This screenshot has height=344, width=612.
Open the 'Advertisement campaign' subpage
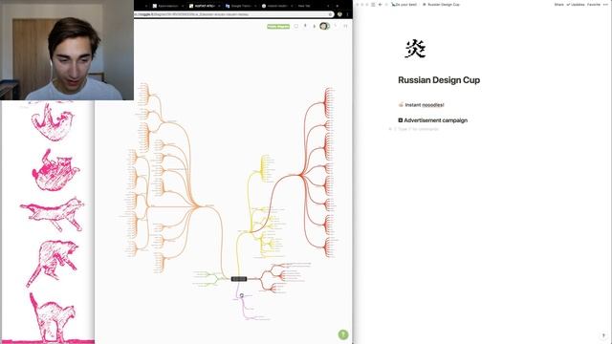[x=432, y=120]
